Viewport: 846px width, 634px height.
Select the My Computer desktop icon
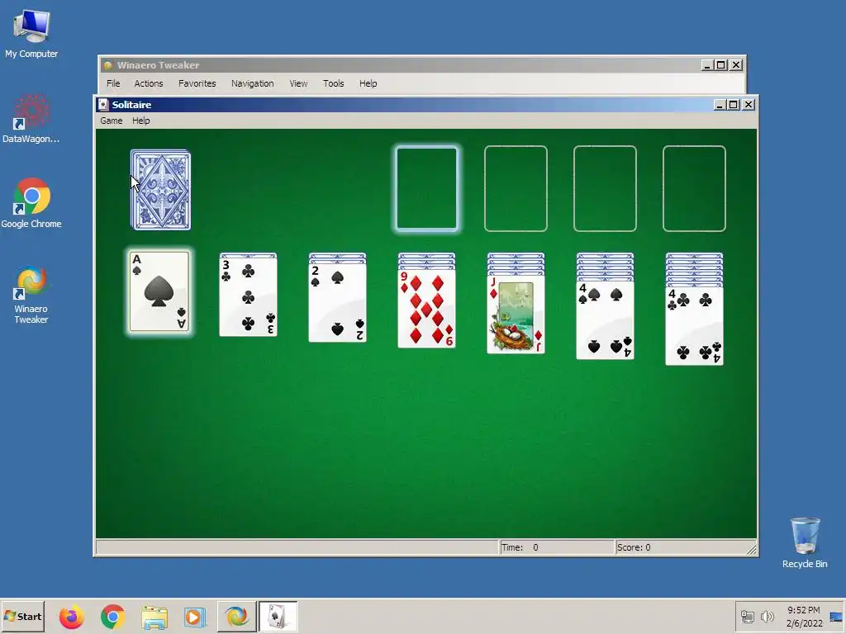[31, 33]
